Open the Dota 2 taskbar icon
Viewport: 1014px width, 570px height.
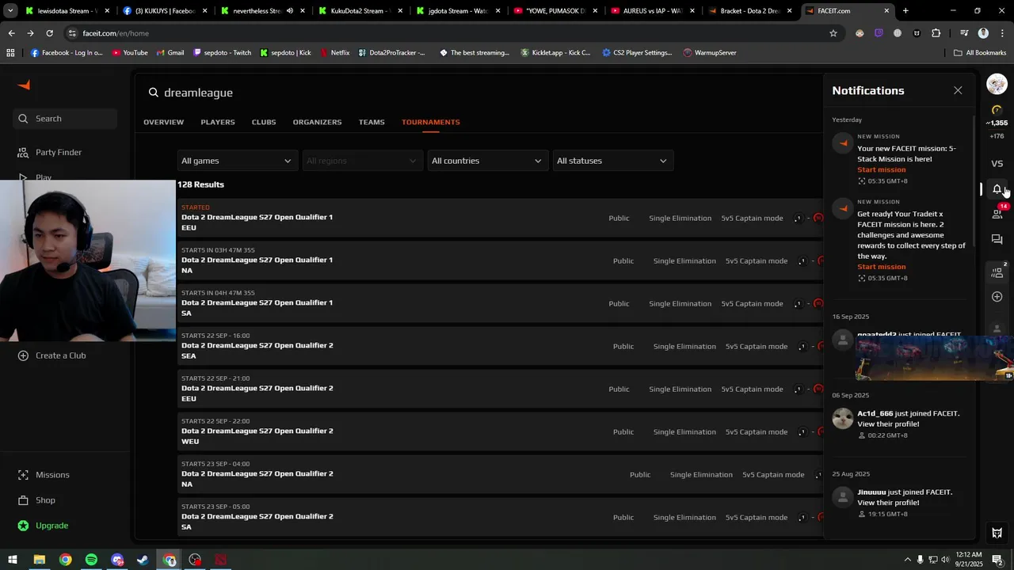pos(221,560)
